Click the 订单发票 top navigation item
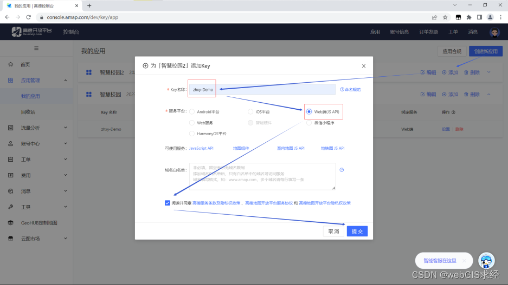 [428, 32]
